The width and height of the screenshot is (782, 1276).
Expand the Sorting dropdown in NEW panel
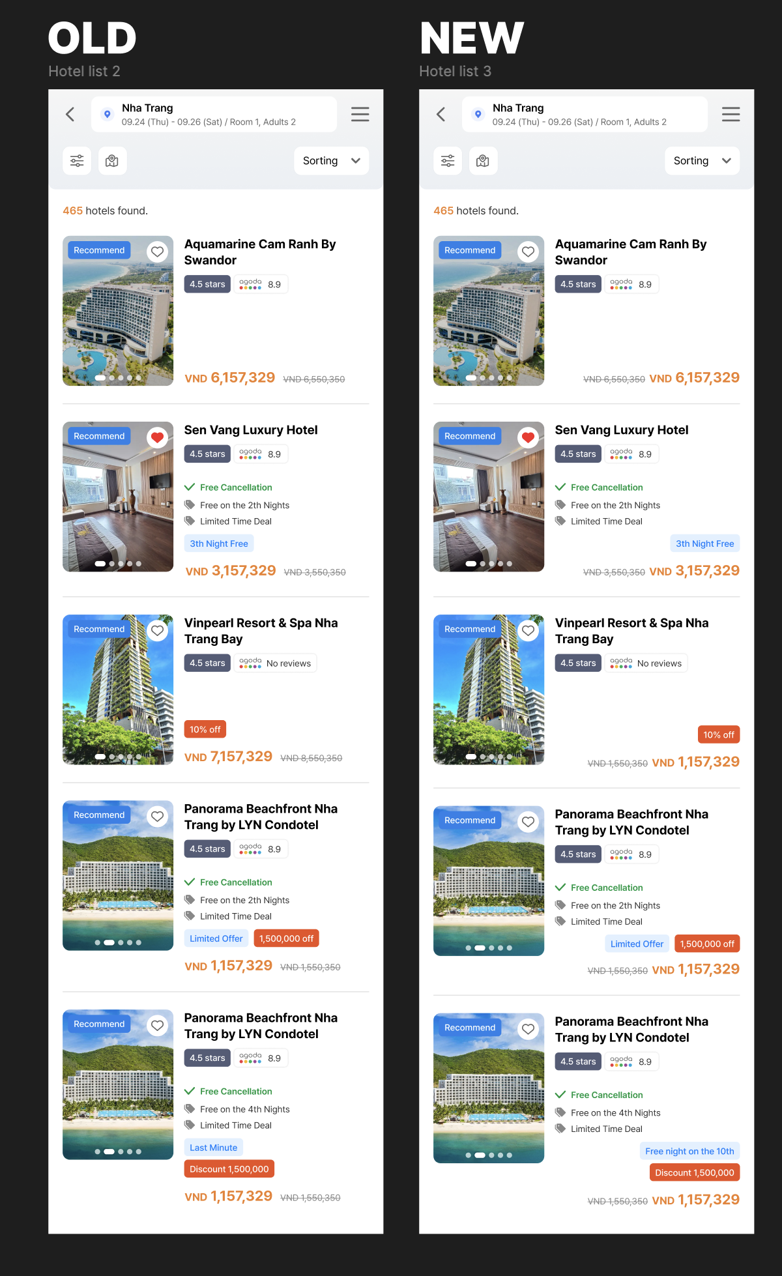point(702,161)
